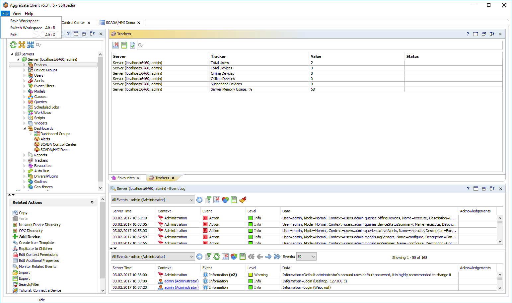Collapse the Related Actions section
This screenshot has height=303, width=512.
point(92,202)
